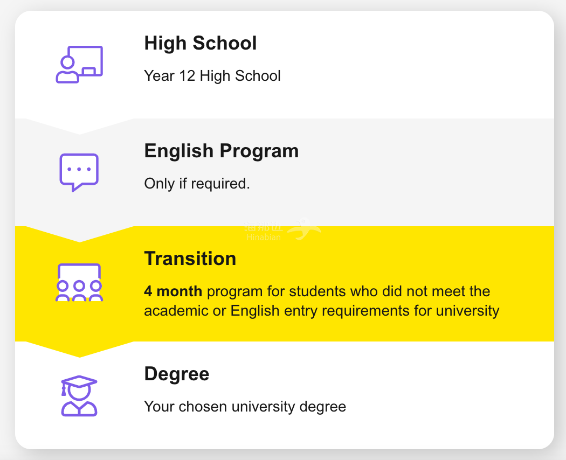Click "Your chosen university degree" text
This screenshot has height=460, width=566.
245,406
